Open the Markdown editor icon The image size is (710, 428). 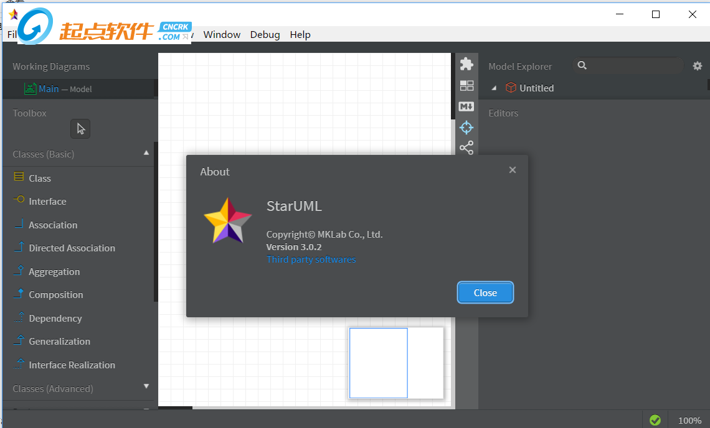pos(466,106)
